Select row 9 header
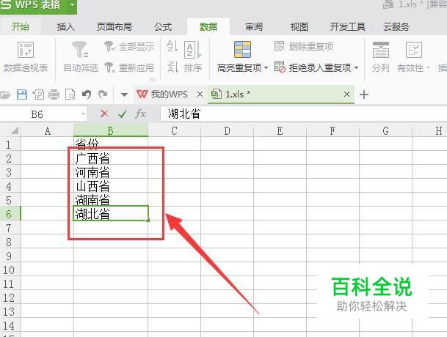This screenshot has width=447, height=337. click(10, 256)
